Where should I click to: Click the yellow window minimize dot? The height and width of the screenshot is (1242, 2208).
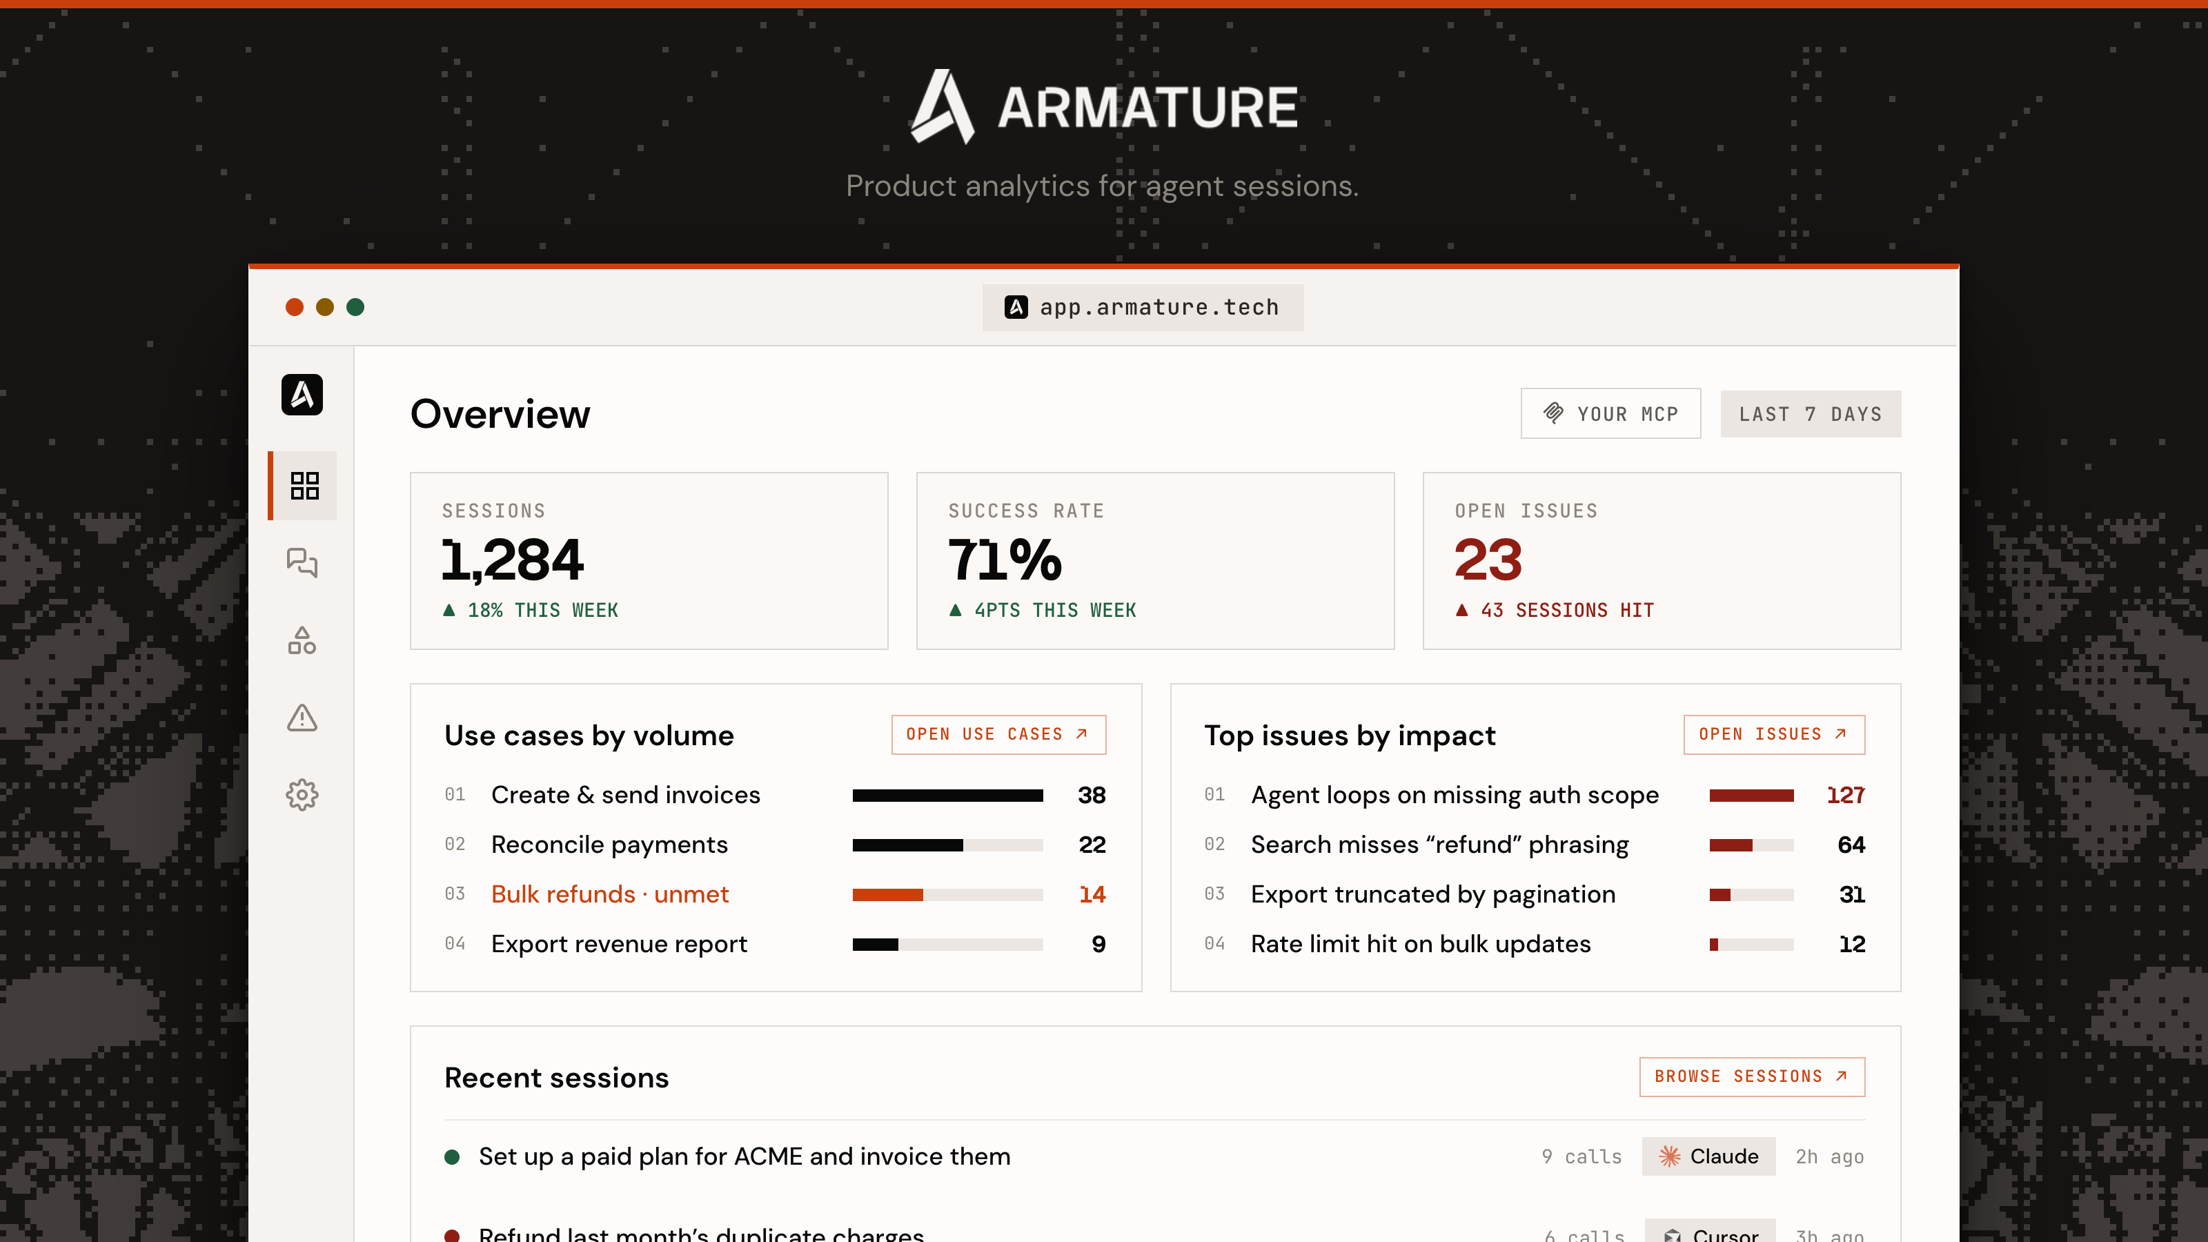point(325,307)
